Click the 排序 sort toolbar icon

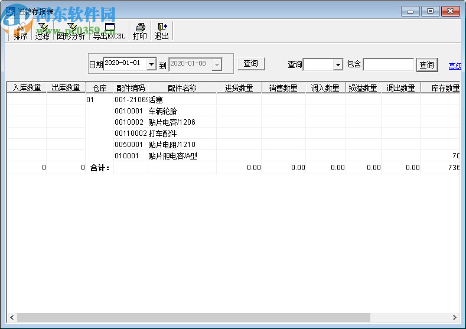20,31
